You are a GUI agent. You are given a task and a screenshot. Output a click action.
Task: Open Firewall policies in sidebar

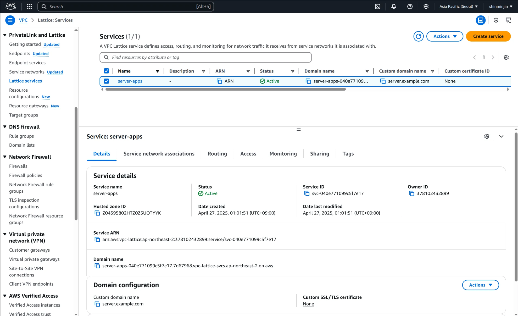(x=26, y=175)
